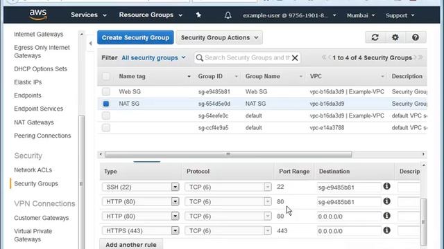The height and width of the screenshot is (249, 444).
Task: Open the help question mark icon
Action: click(416, 37)
